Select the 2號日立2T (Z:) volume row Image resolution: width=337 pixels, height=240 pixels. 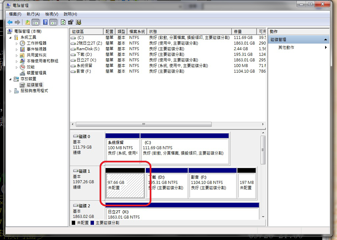click(x=168, y=43)
